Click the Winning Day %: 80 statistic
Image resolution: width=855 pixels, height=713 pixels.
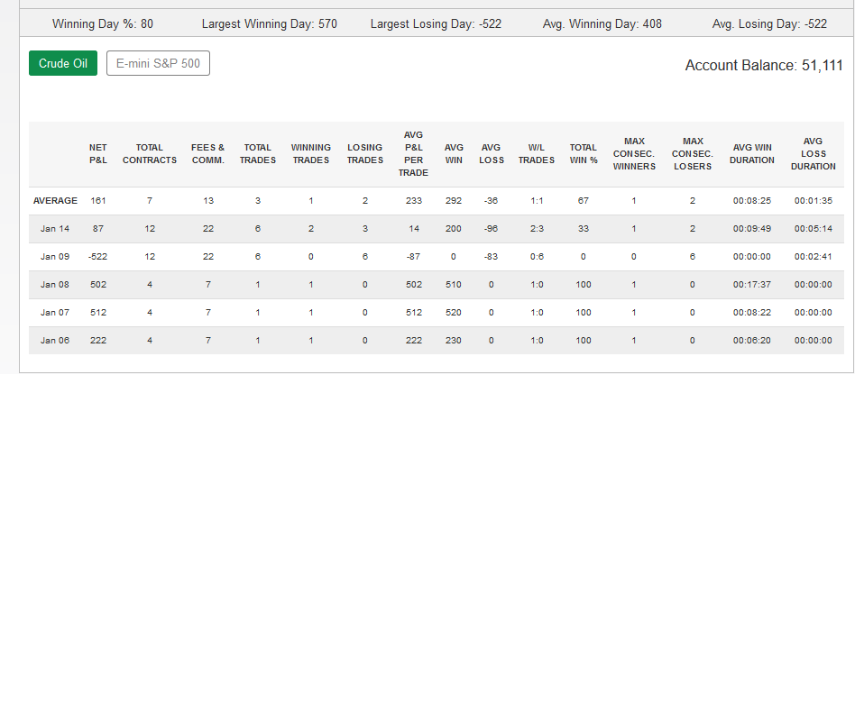103,24
